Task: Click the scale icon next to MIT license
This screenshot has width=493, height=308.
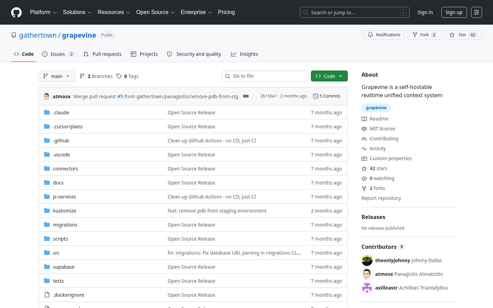Action: pyautogui.click(x=364, y=129)
